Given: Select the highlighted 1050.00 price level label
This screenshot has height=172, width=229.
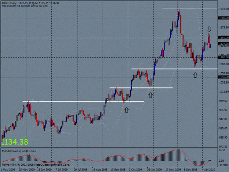Looking at the screenshot, I should click(x=224, y=77).
